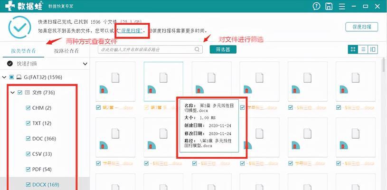Uncheck the 第2章 docx file checkbox
Viewport: 387px width, 190px height.
[98, 107]
